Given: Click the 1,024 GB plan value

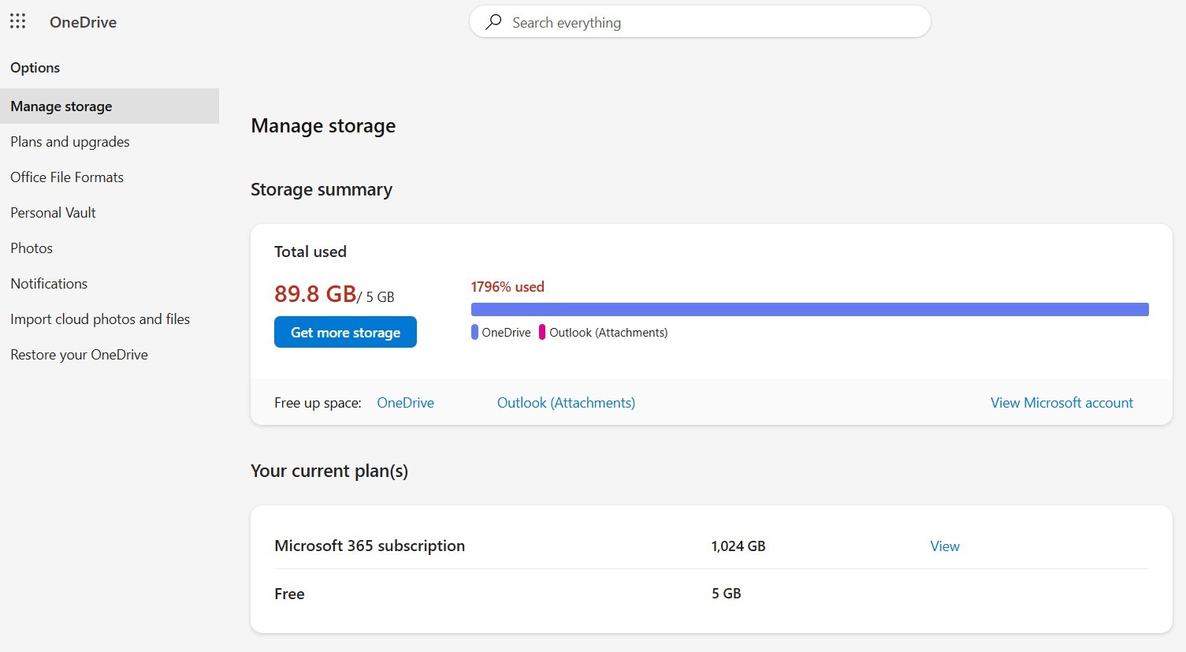Looking at the screenshot, I should [x=738, y=546].
